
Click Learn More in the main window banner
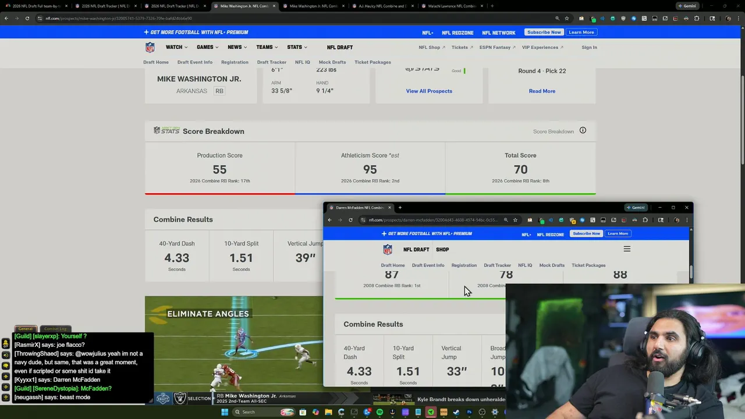tap(581, 32)
